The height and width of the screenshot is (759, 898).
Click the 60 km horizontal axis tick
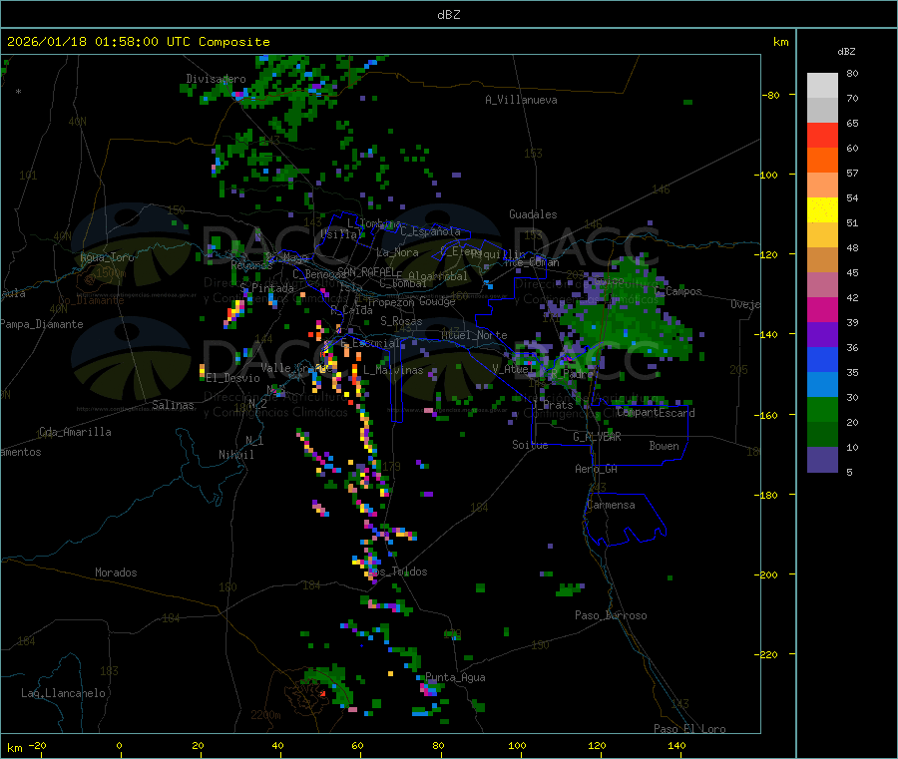[357, 746]
